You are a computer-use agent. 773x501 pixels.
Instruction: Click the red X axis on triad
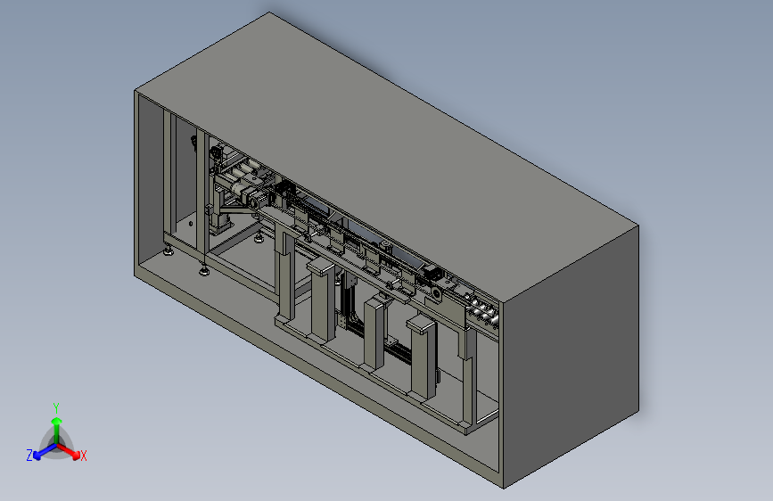click(x=69, y=451)
